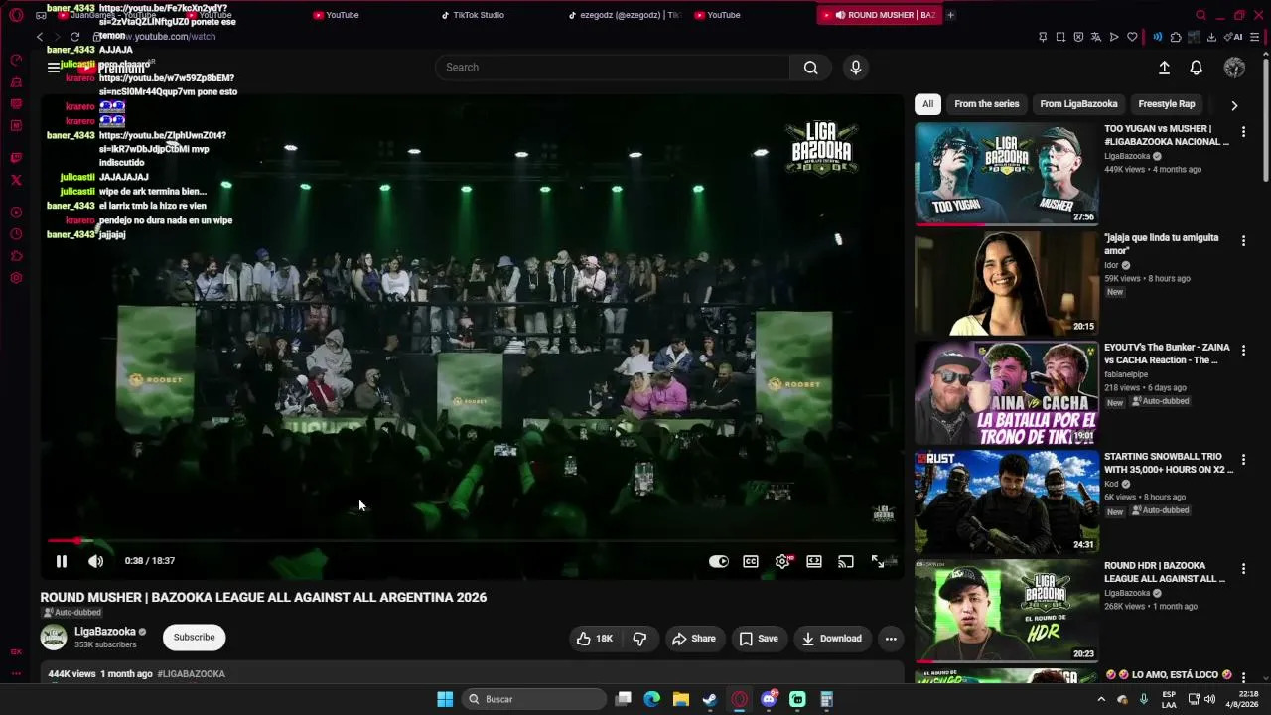Open the YouTube Create upload icon

coord(1164,68)
